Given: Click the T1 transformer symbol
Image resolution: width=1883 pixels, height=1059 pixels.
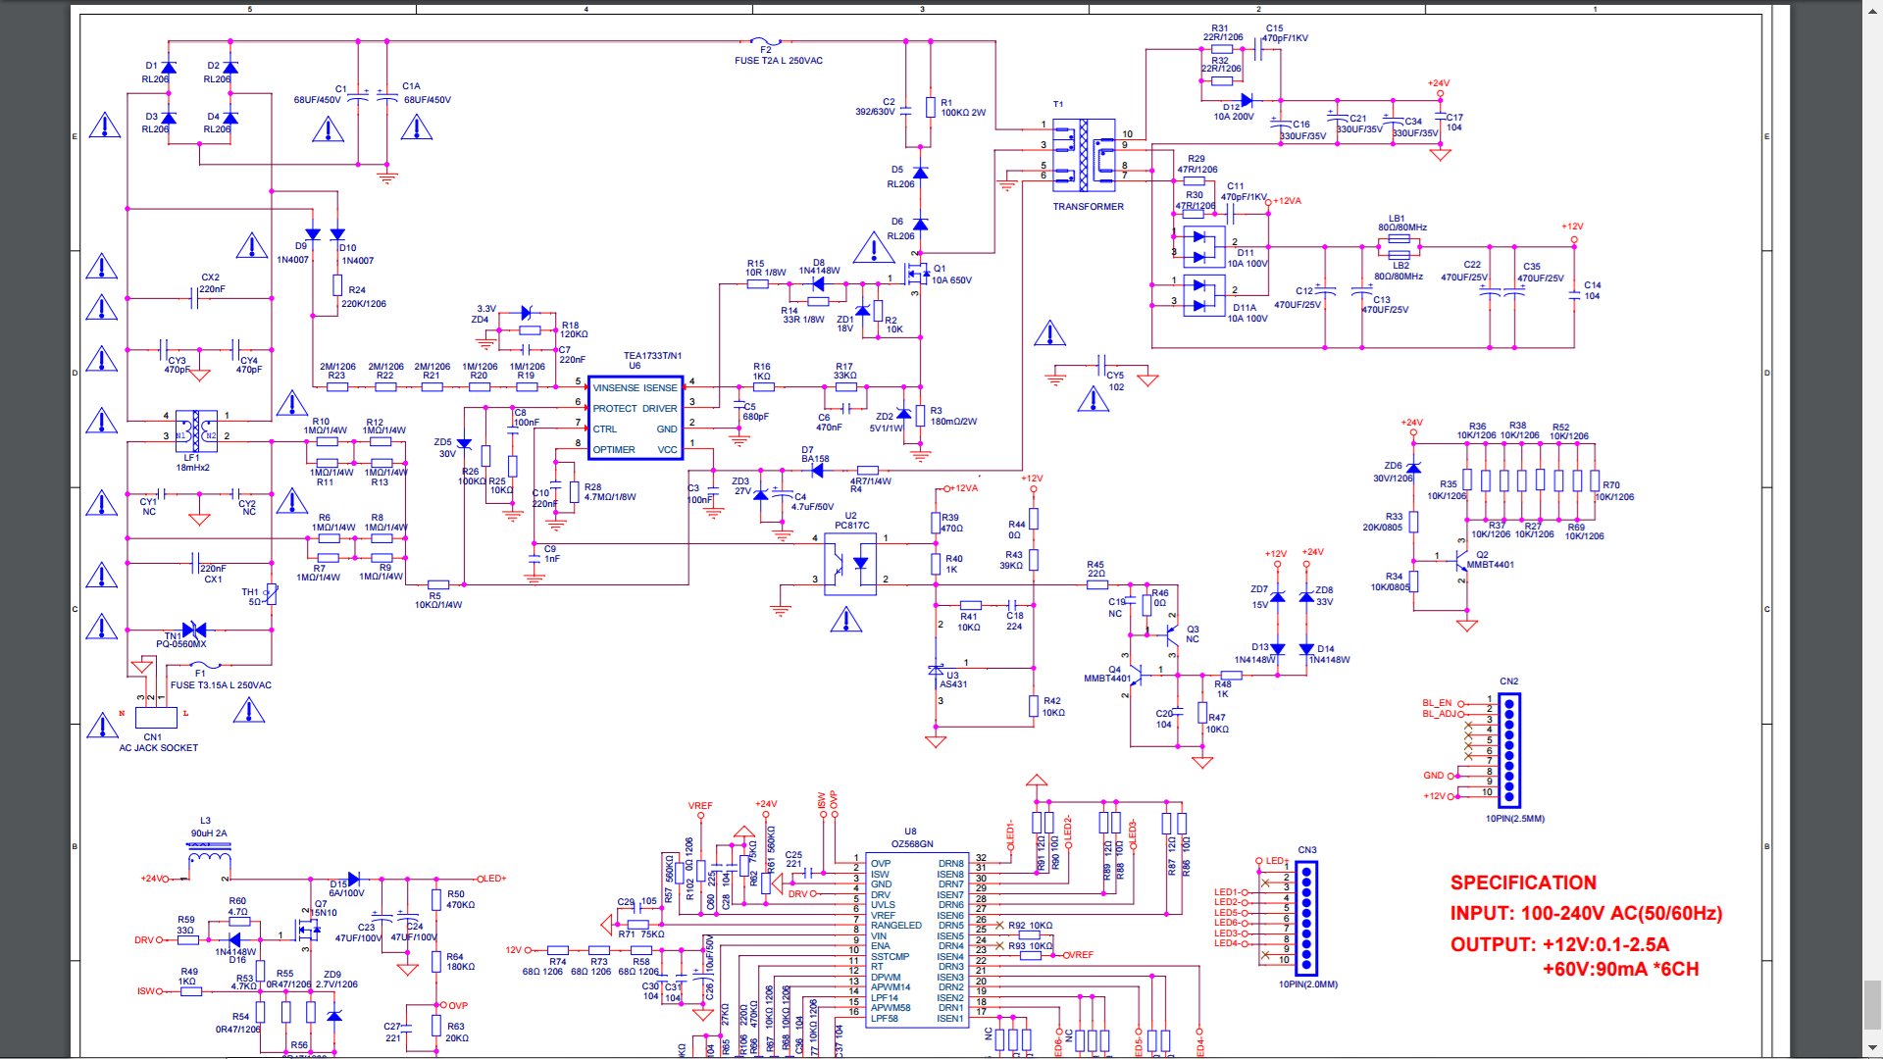Looking at the screenshot, I should [1084, 155].
